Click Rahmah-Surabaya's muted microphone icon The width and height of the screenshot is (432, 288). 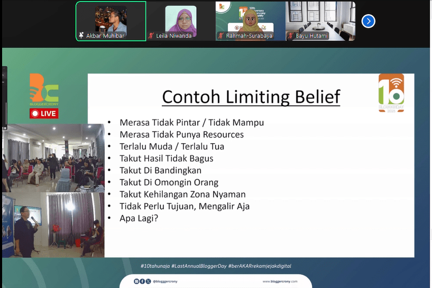[221, 36]
